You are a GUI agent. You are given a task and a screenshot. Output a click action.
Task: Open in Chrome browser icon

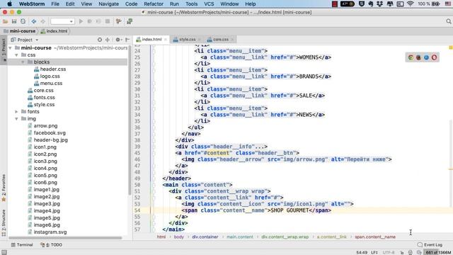pos(411,57)
